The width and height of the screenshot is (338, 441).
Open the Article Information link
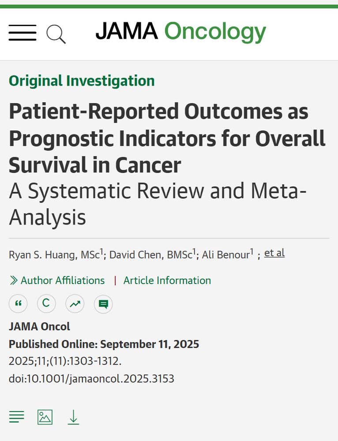tap(168, 280)
